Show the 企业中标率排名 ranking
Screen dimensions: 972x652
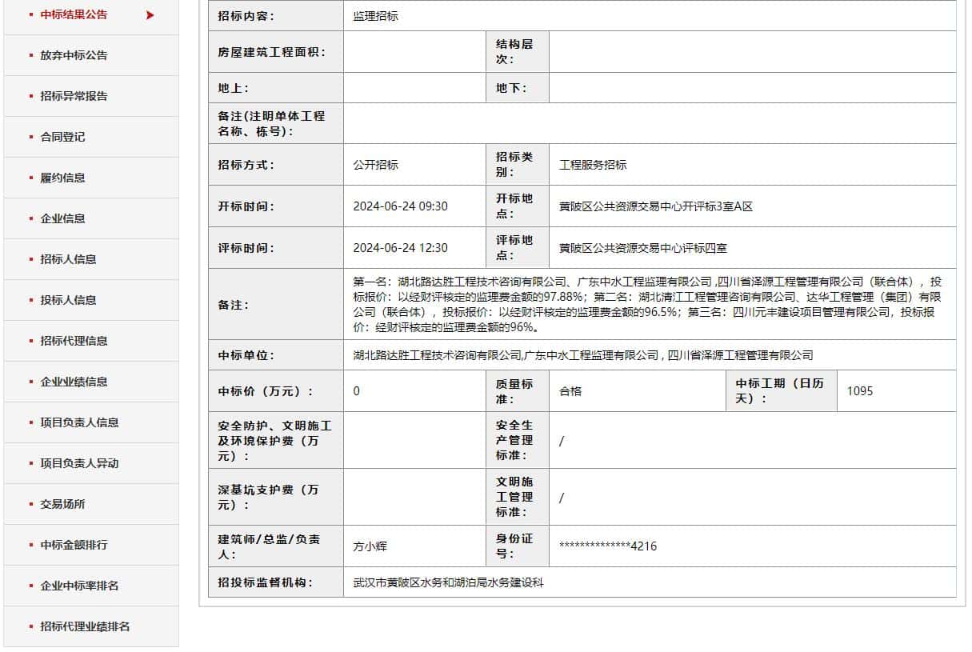click(x=79, y=586)
